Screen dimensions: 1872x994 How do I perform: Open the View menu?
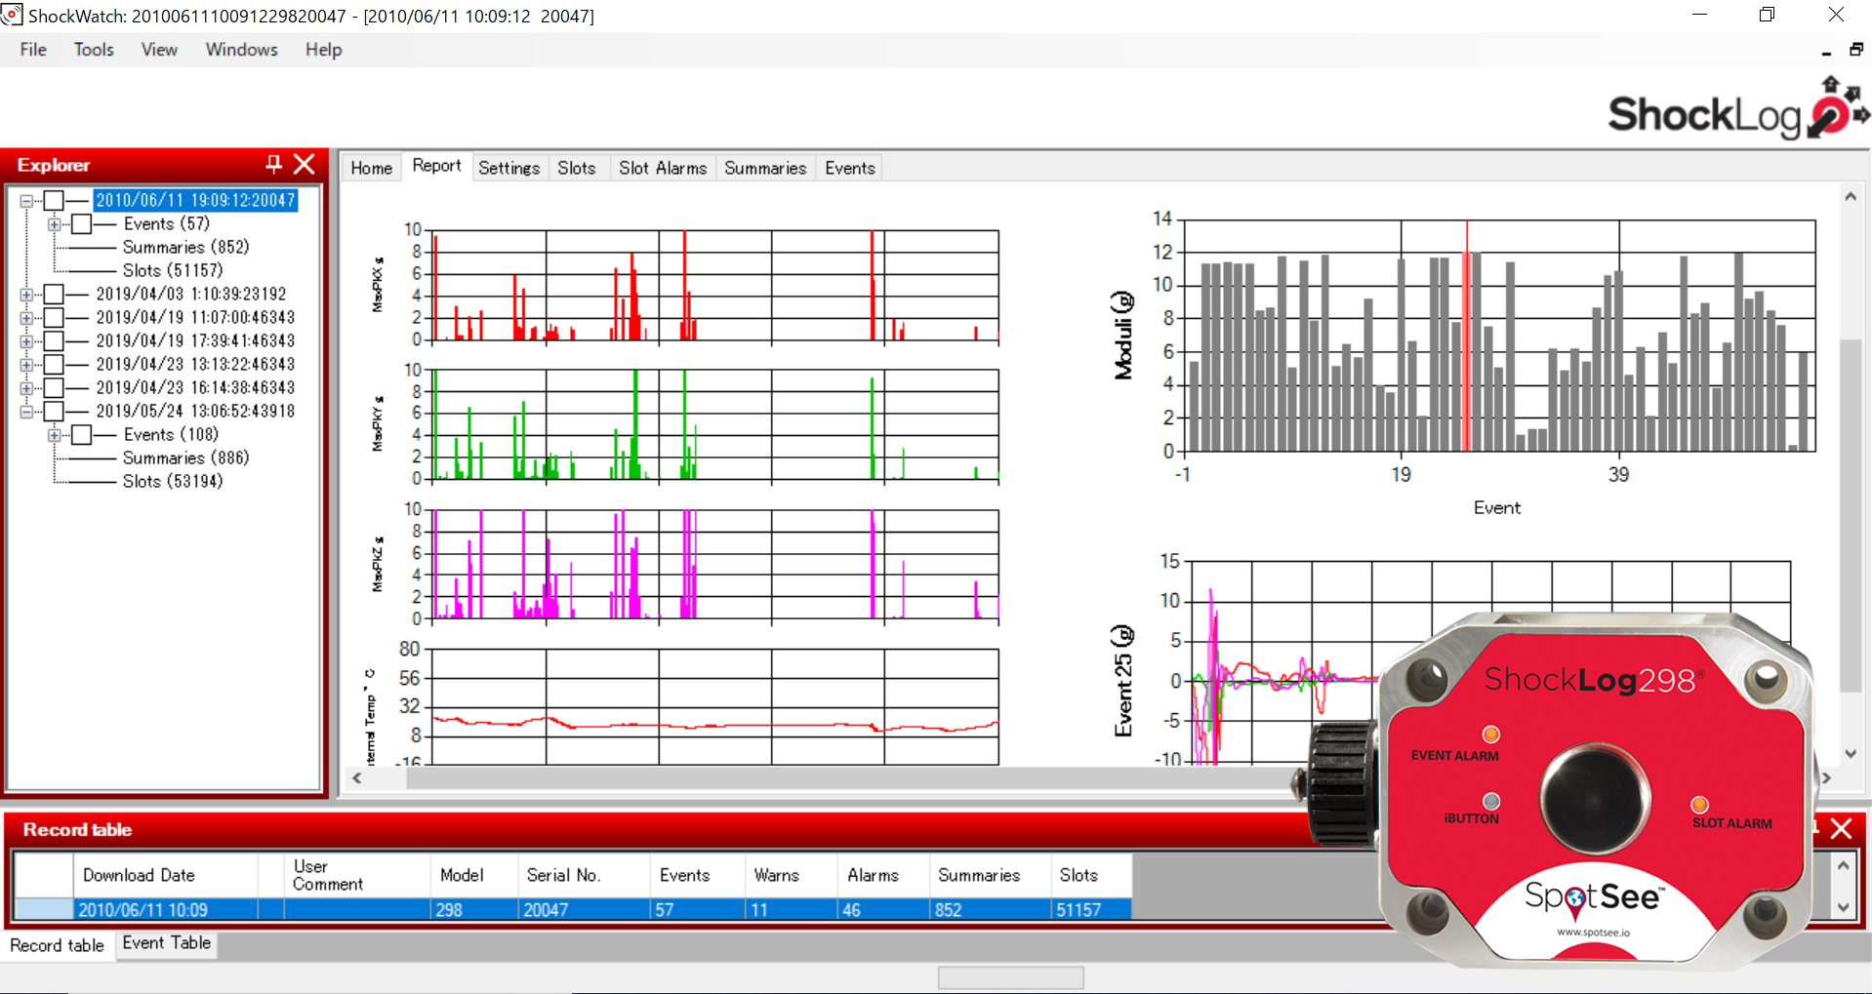(159, 50)
